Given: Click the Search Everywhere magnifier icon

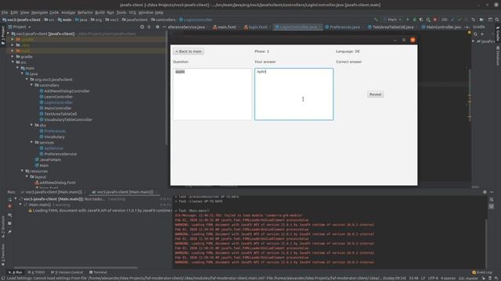Looking at the screenshot, I should 497,20.
